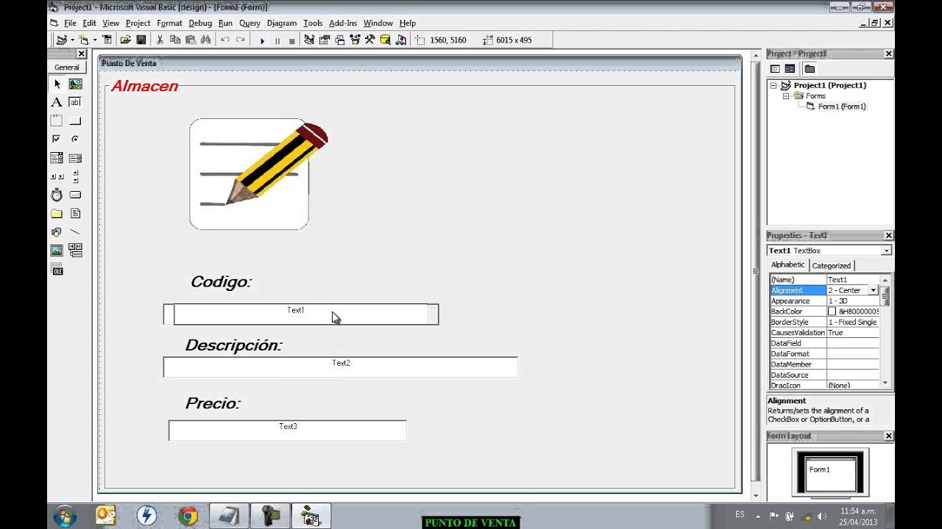This screenshot has height=529, width=942.
Task: Select the vertical scrollbar control tool
Action: [x=75, y=176]
